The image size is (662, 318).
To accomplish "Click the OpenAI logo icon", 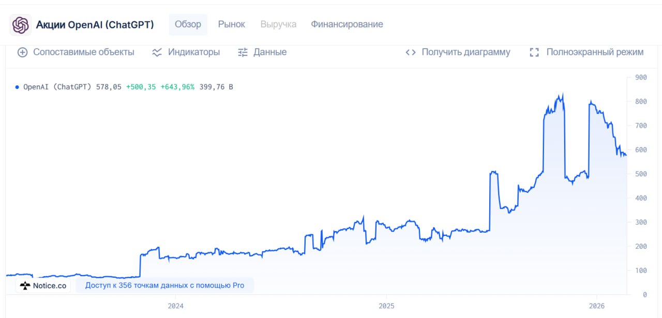I will pyautogui.click(x=21, y=25).
